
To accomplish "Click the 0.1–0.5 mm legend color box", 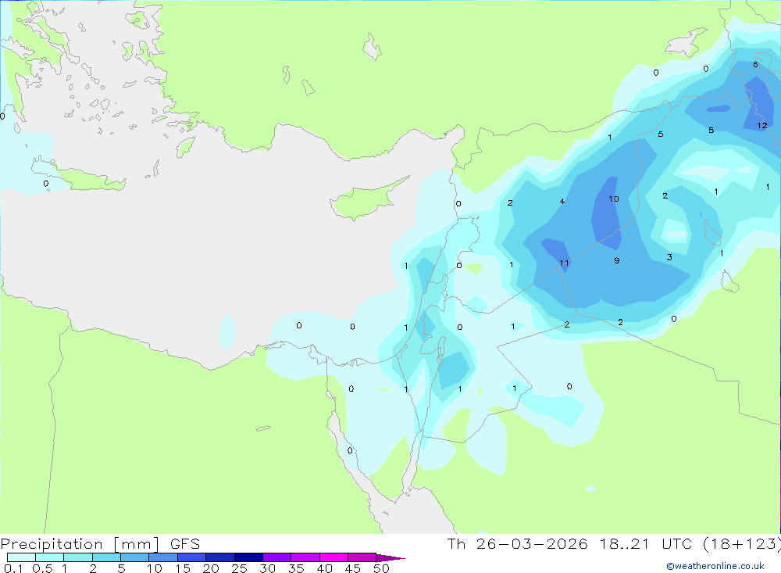I will (21, 557).
